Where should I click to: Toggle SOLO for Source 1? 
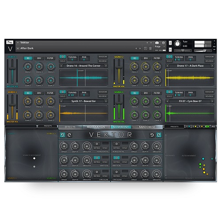coord(63,61)
